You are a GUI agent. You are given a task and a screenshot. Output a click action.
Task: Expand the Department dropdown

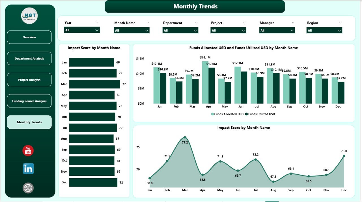180,30
